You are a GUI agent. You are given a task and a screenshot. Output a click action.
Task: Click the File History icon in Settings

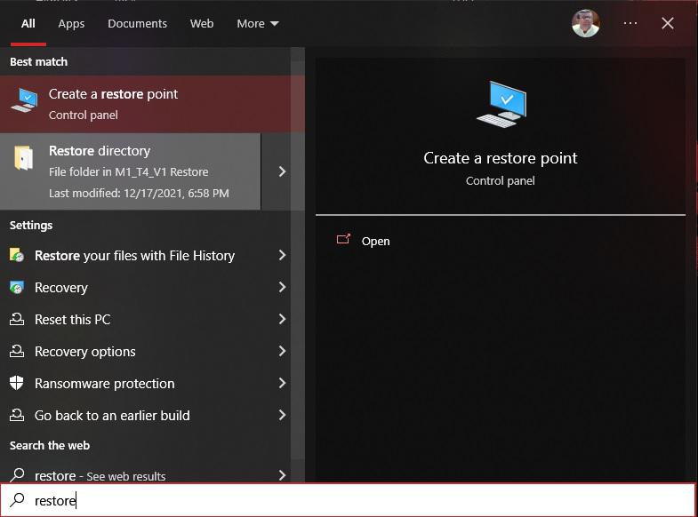click(x=17, y=255)
